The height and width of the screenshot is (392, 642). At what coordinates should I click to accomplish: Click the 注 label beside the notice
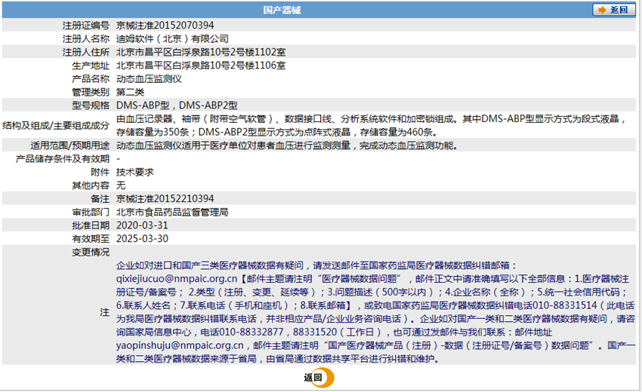point(105,312)
